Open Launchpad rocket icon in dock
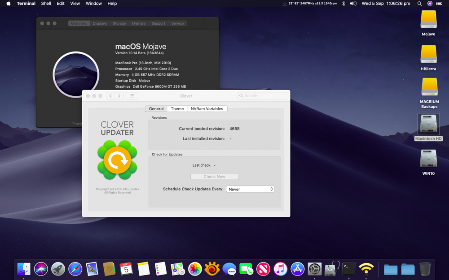This screenshot has width=449, height=280. (58, 269)
